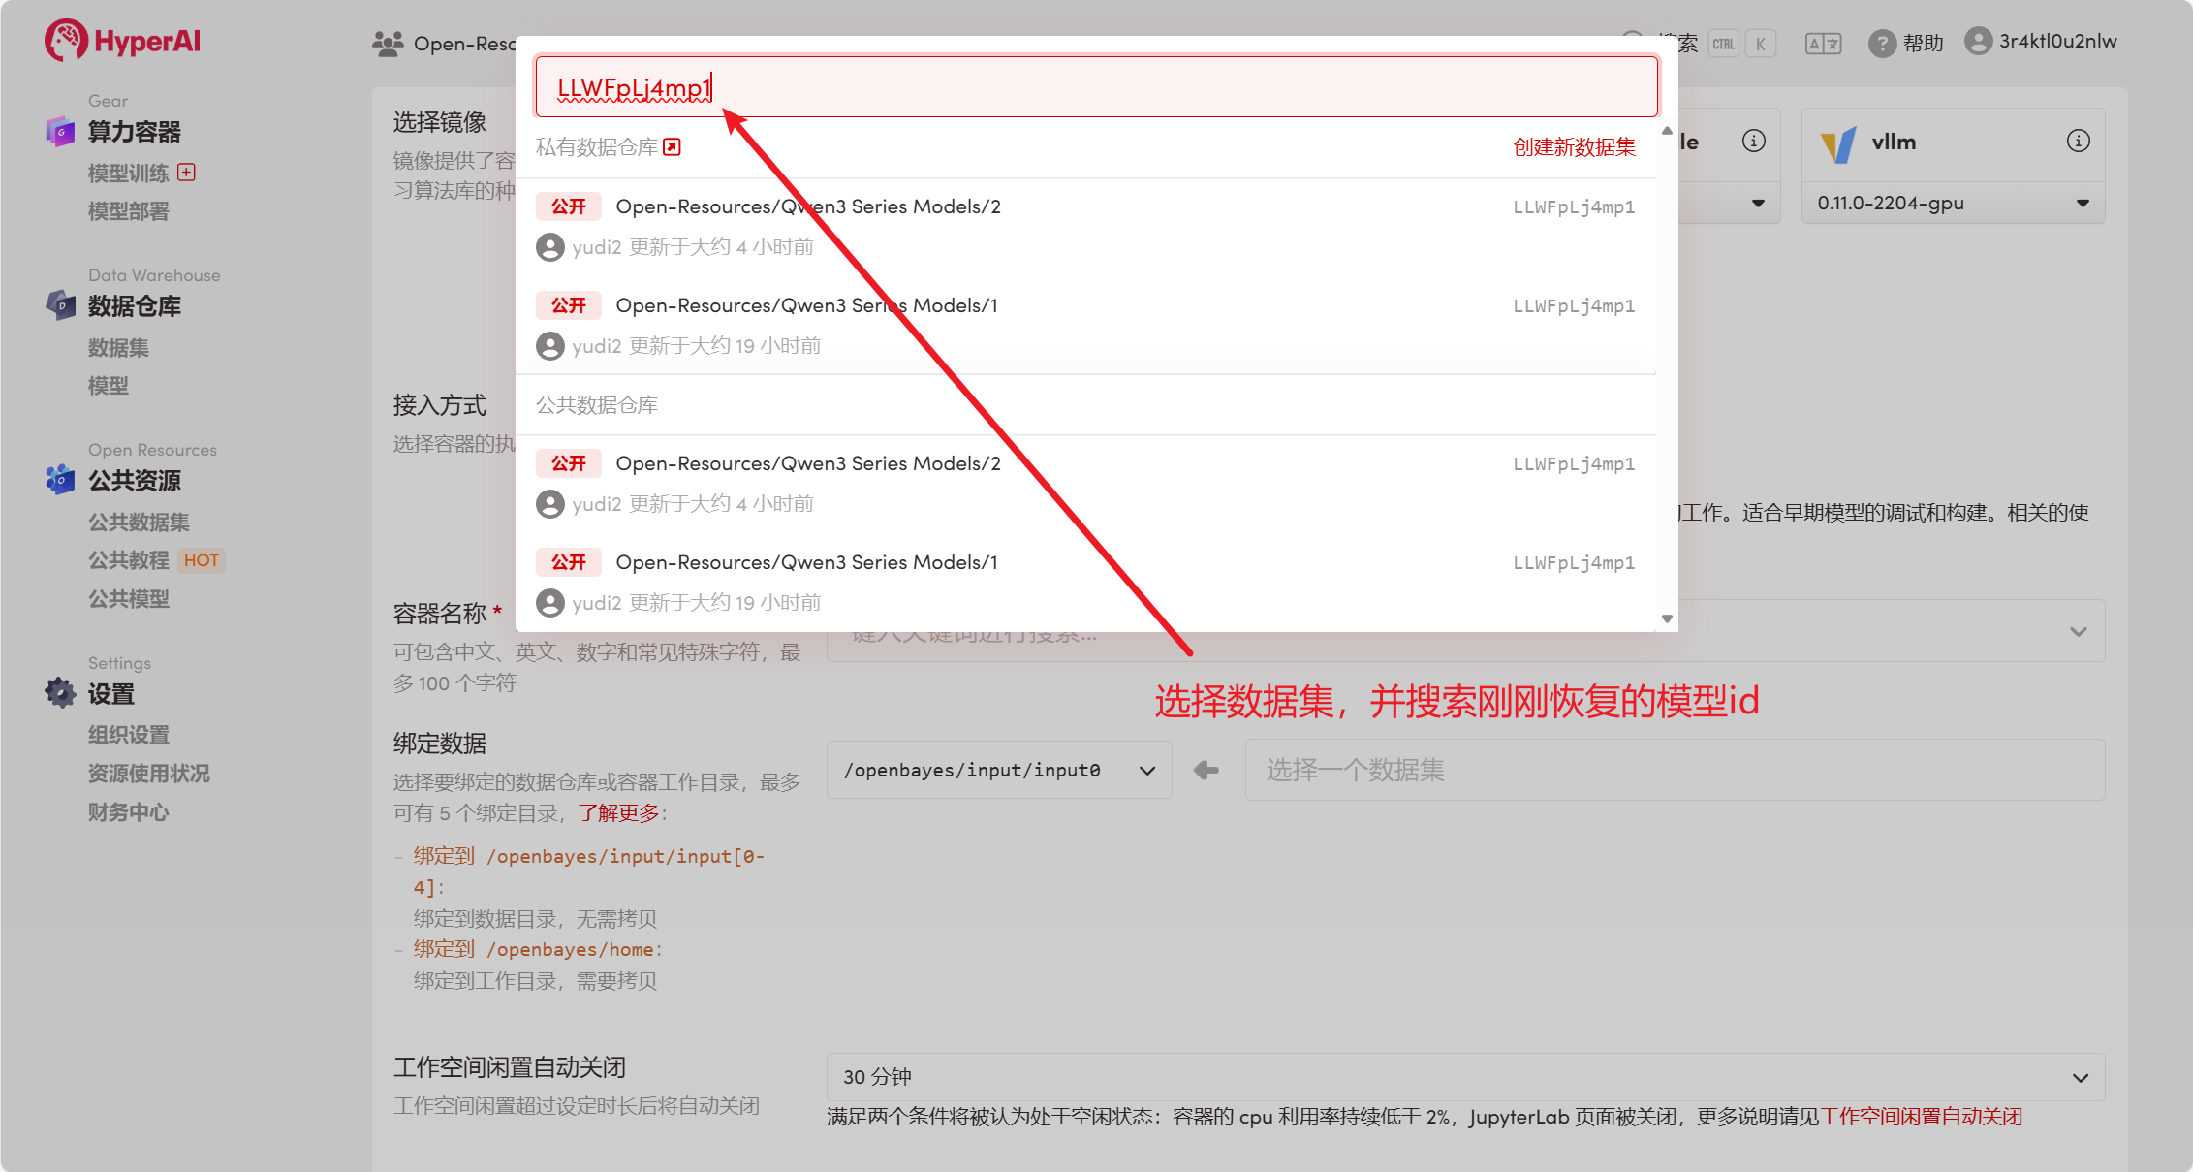
Task: Open 财务中心 in the sidebar
Action: coord(128,812)
